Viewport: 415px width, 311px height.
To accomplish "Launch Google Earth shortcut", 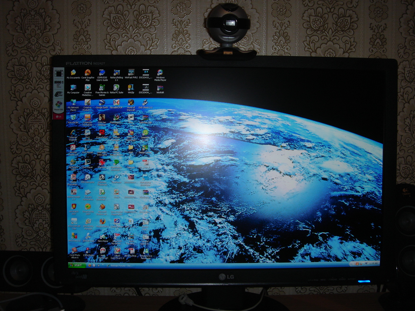I will [102, 104].
